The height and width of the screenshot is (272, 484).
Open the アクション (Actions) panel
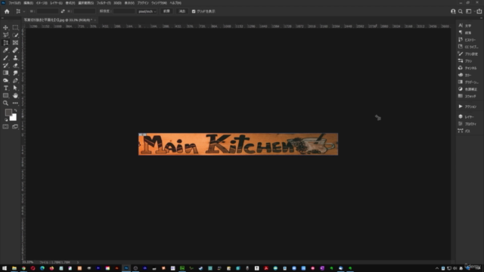coord(468,107)
